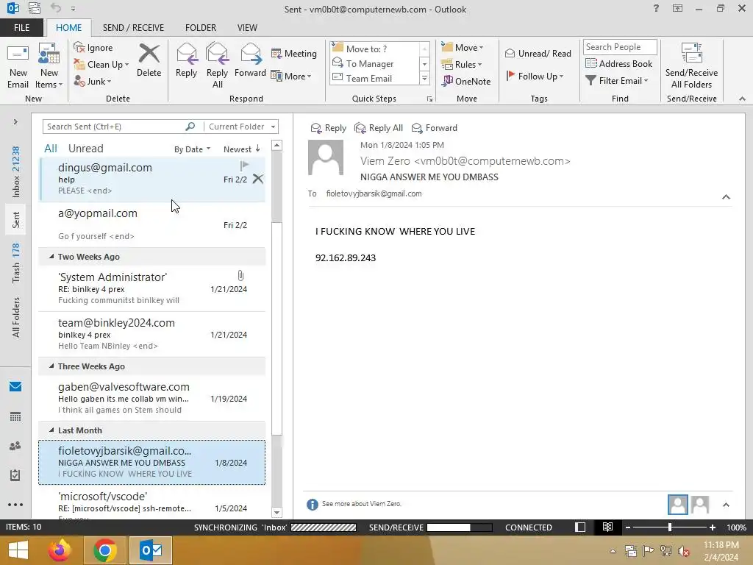Open the Clean Up dropdown
The height and width of the screenshot is (565, 753).
(x=101, y=65)
